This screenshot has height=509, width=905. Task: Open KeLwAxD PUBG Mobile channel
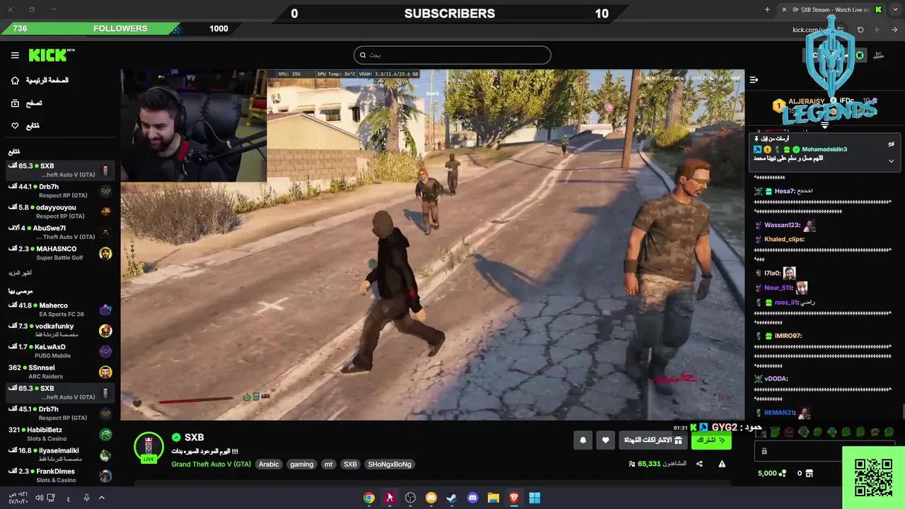point(60,351)
